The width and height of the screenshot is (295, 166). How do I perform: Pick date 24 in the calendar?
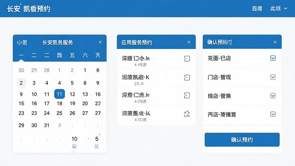47,113
